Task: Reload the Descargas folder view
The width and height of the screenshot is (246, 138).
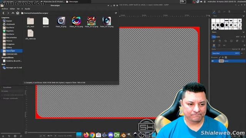Action: point(116,13)
